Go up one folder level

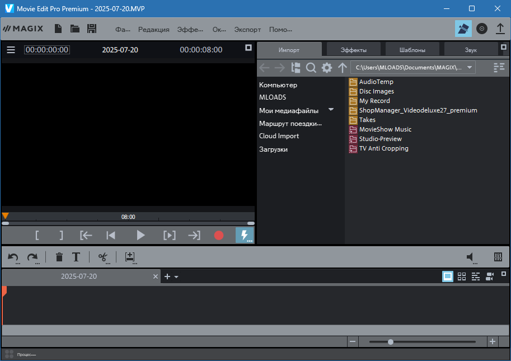tap(342, 68)
